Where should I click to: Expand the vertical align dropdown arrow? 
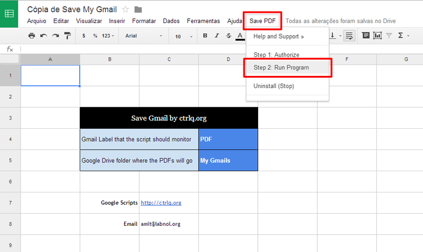coord(340,36)
